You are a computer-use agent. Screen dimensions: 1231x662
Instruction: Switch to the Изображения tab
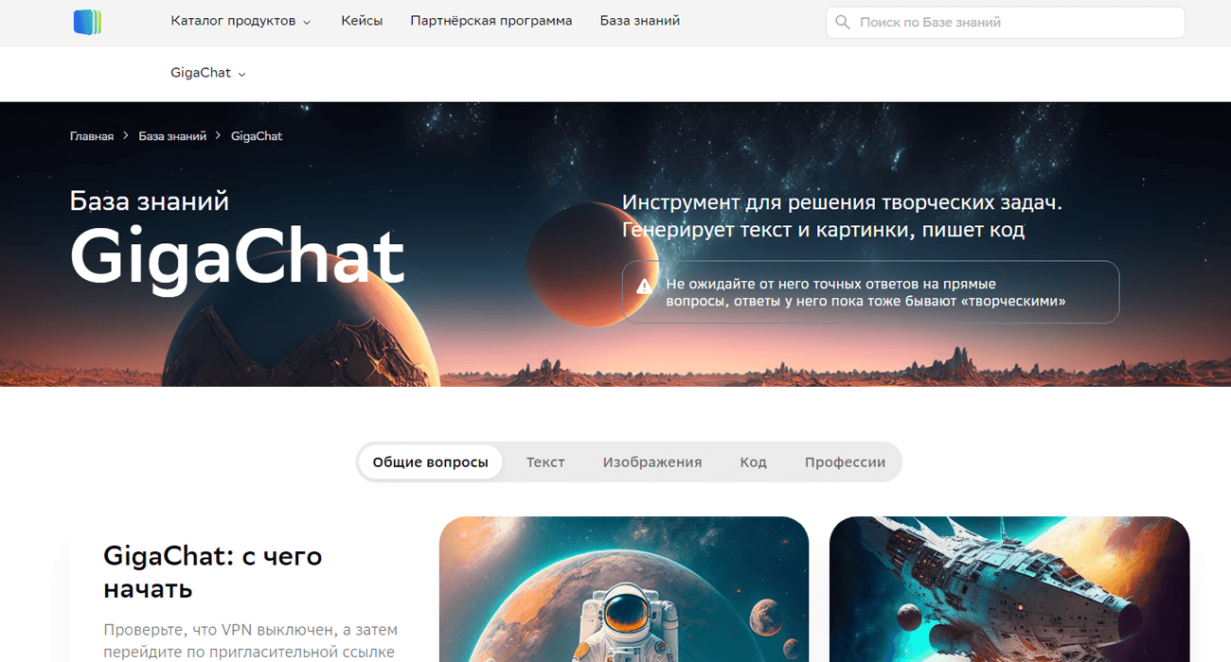coord(652,462)
